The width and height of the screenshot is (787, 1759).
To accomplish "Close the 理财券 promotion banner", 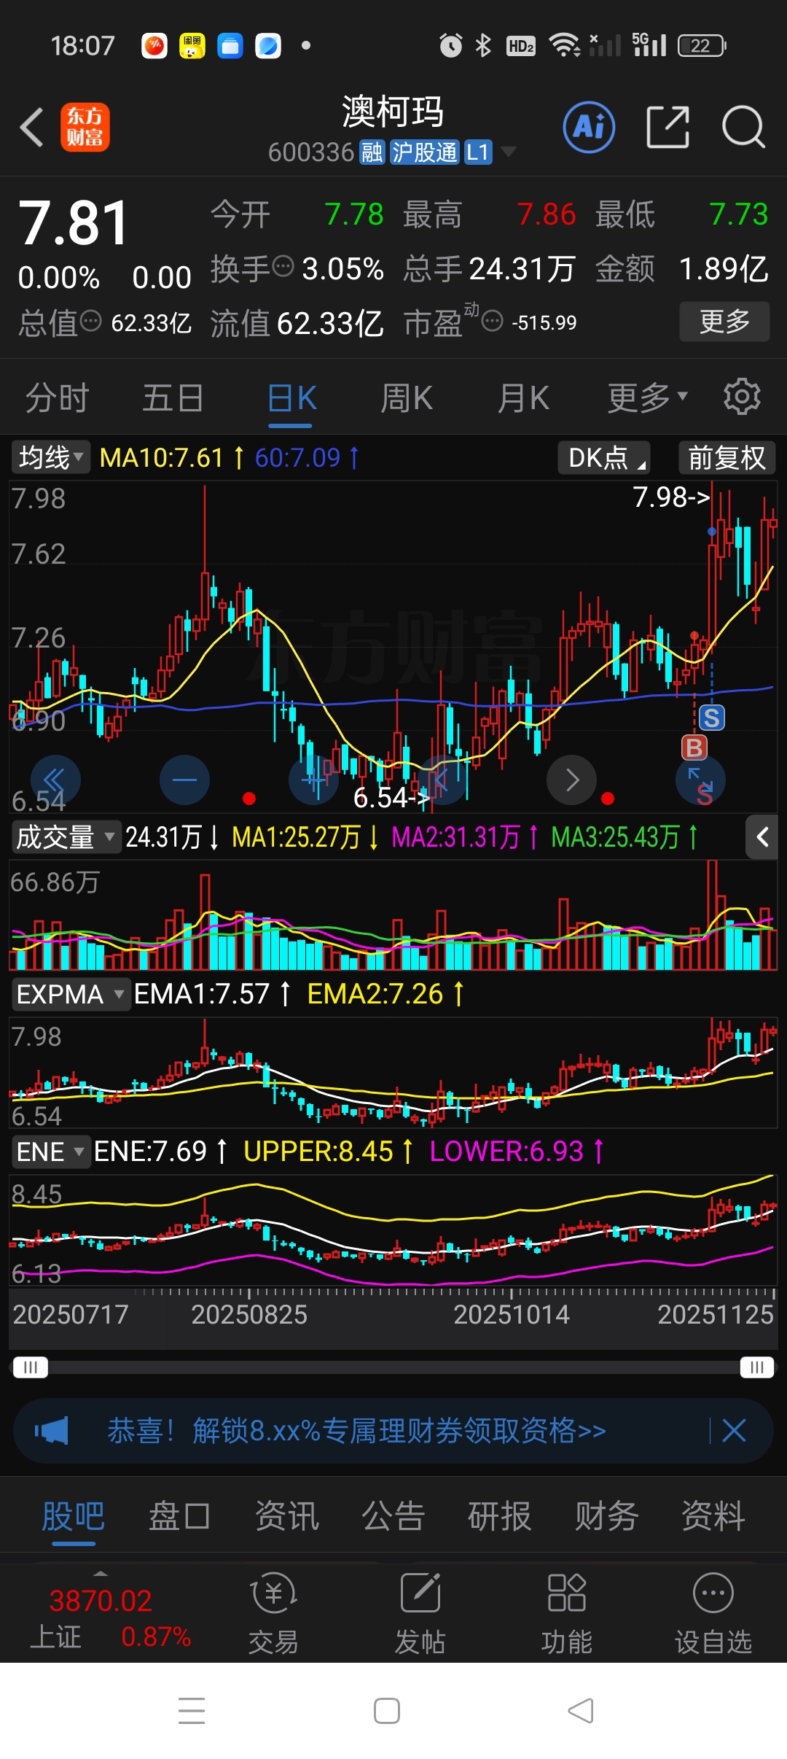I will (734, 1431).
